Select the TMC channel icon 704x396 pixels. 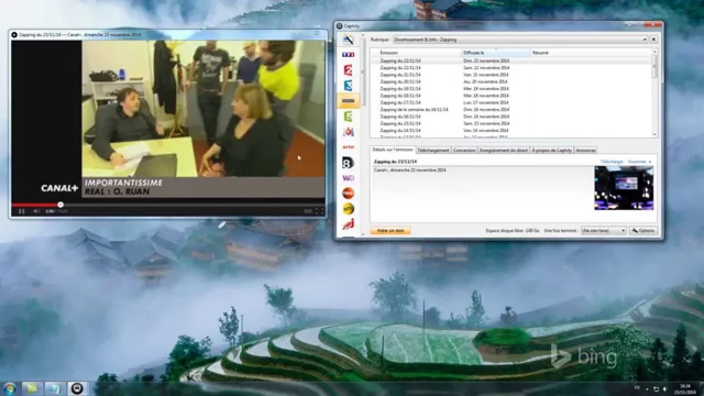[348, 193]
